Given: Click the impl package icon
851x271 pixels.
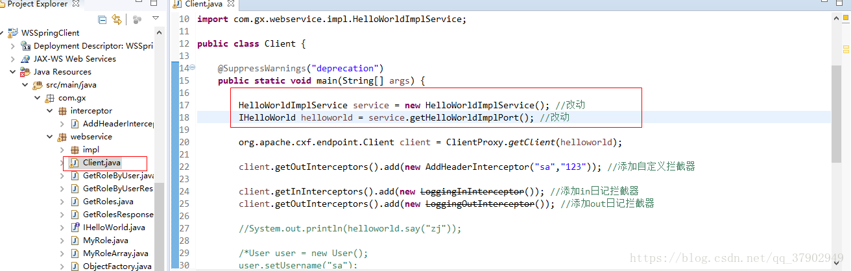Looking at the screenshot, I should 75,150.
